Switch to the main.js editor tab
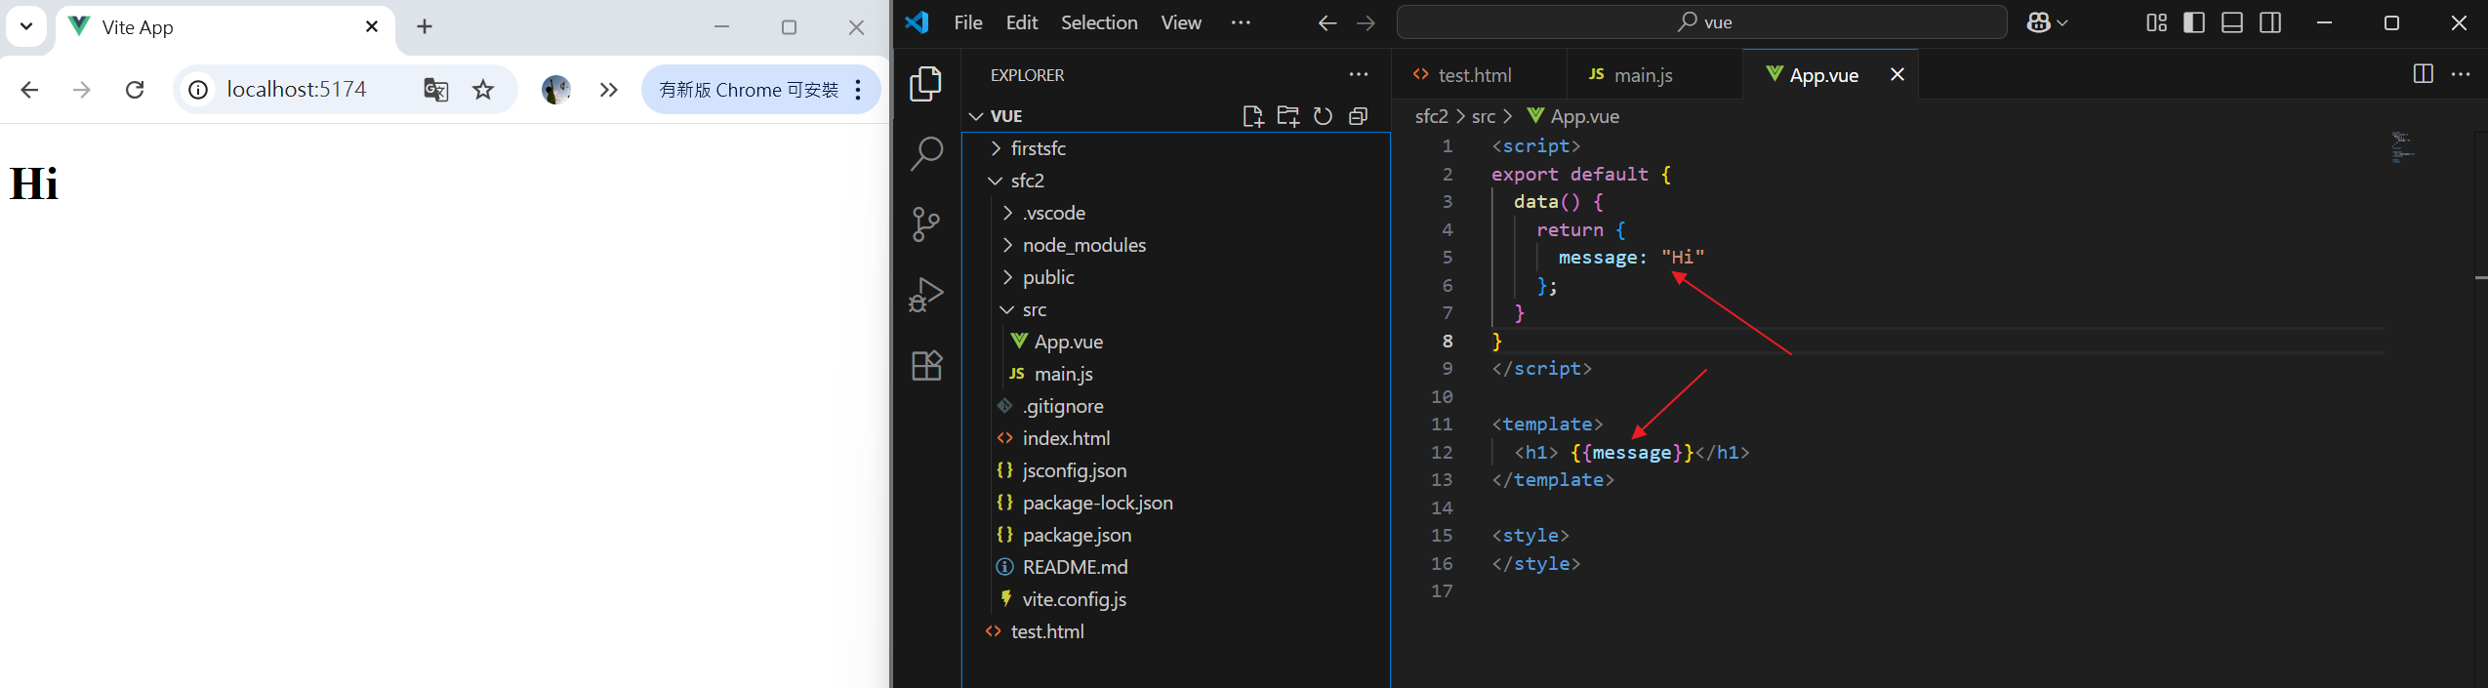The image size is (2488, 688). (1643, 75)
